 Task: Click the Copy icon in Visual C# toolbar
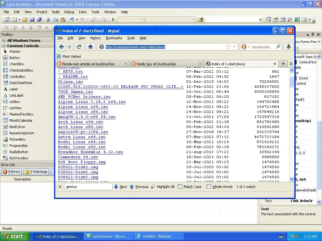[55, 19]
